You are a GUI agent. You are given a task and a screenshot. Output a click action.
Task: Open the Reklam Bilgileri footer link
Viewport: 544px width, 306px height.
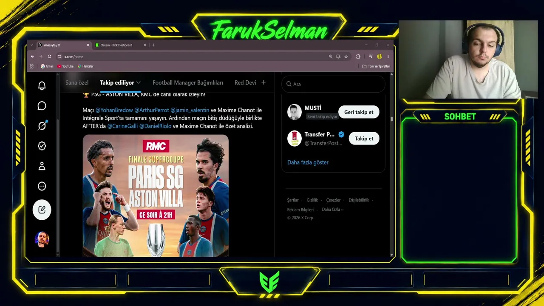click(300, 210)
